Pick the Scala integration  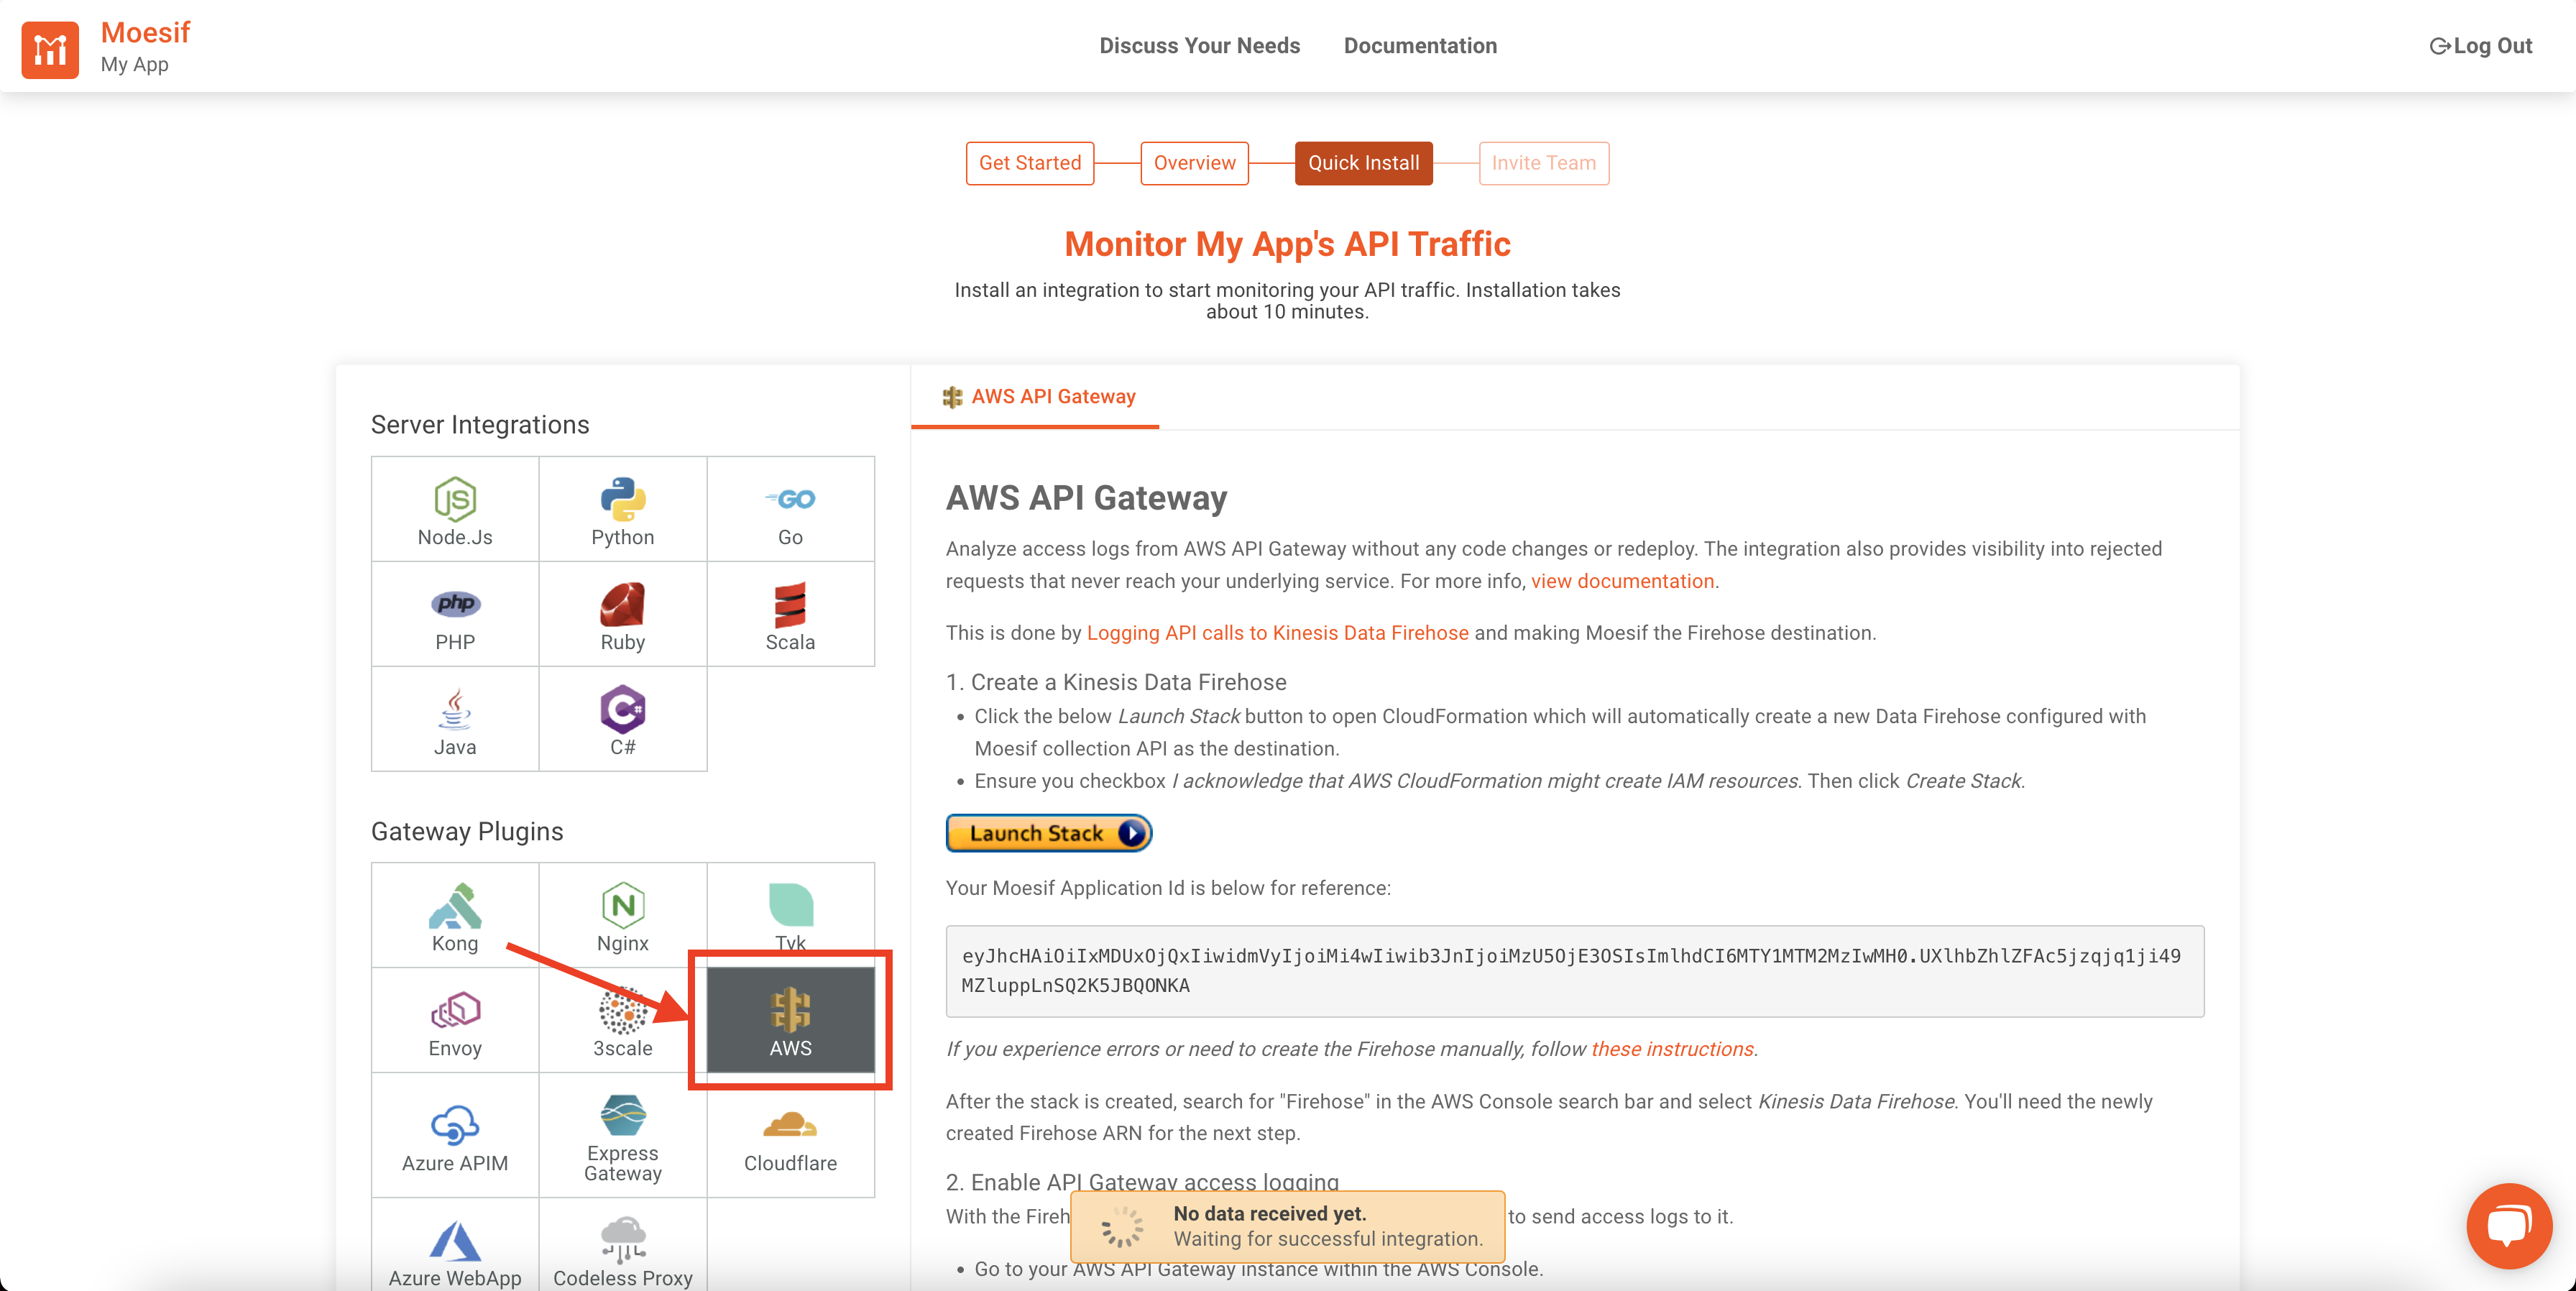point(790,614)
